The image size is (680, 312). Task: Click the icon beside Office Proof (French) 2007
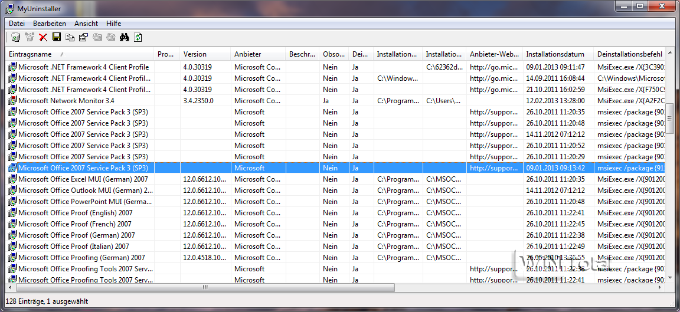click(12, 224)
